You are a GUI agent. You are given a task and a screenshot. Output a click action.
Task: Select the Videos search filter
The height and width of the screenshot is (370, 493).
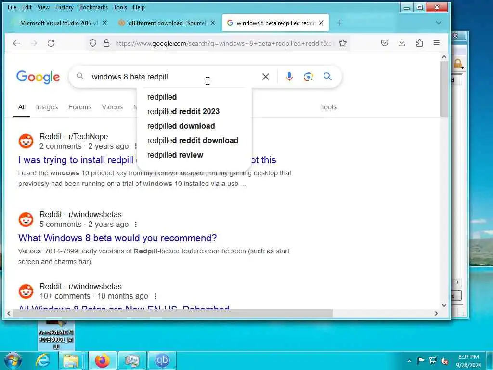[x=112, y=107]
